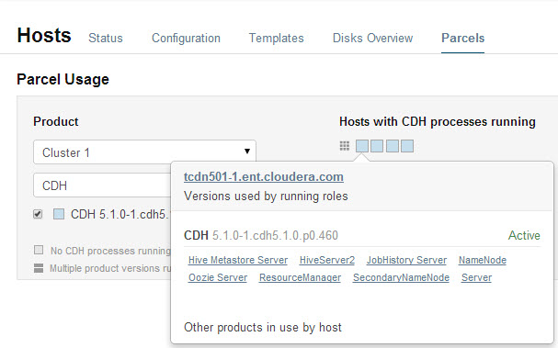Click the Oozie Server link
Image resolution: width=558 pixels, height=348 pixels.
(218, 277)
